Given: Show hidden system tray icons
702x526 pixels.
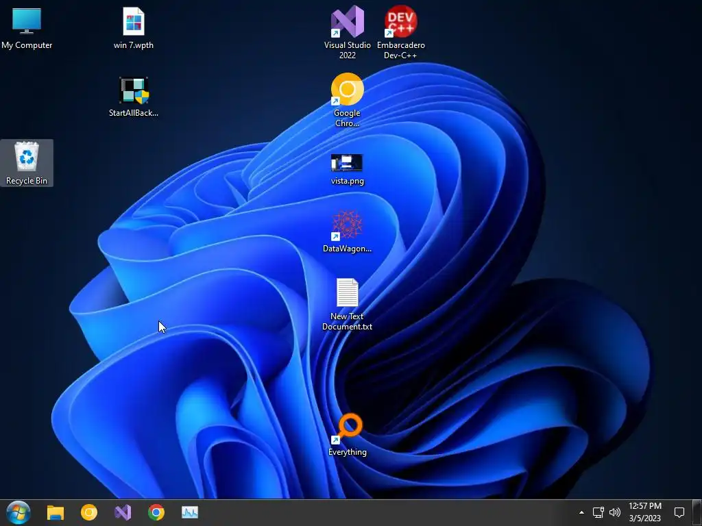Looking at the screenshot, I should [x=581, y=512].
